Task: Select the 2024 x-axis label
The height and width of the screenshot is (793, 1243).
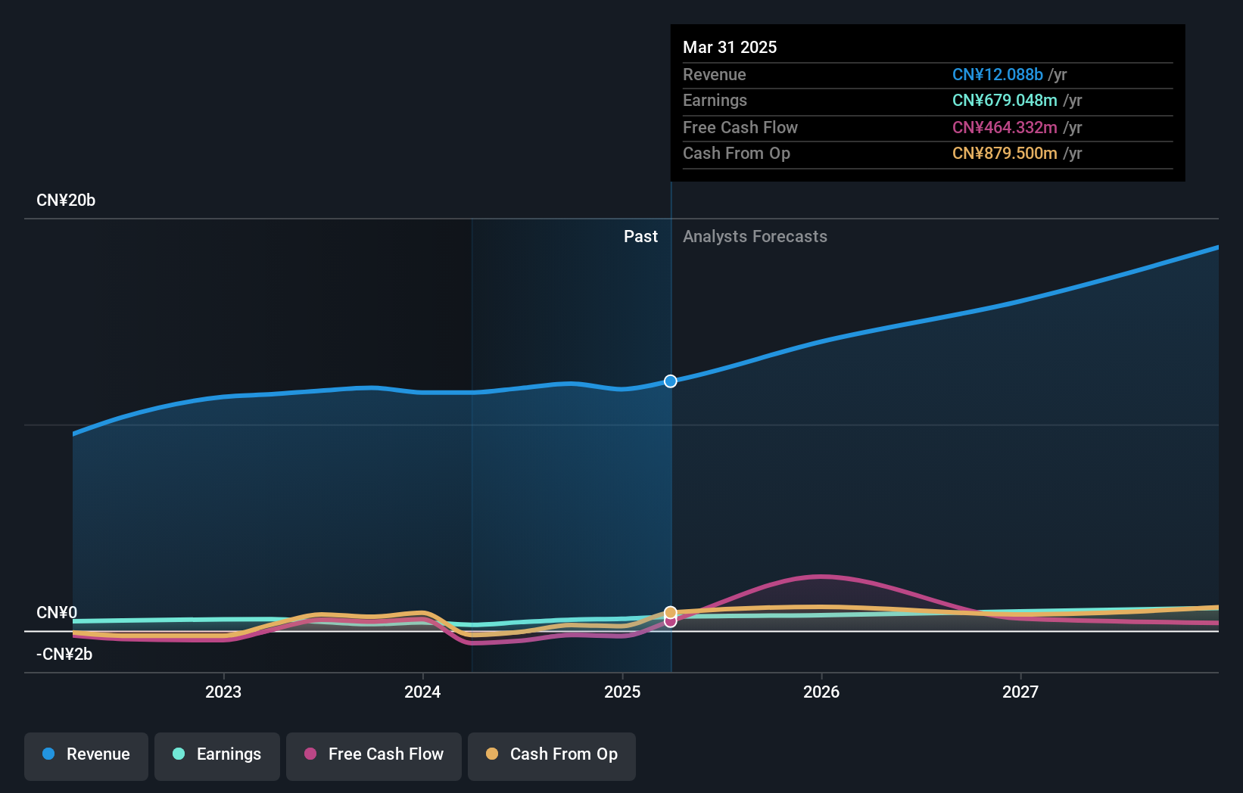Action: coord(422,692)
